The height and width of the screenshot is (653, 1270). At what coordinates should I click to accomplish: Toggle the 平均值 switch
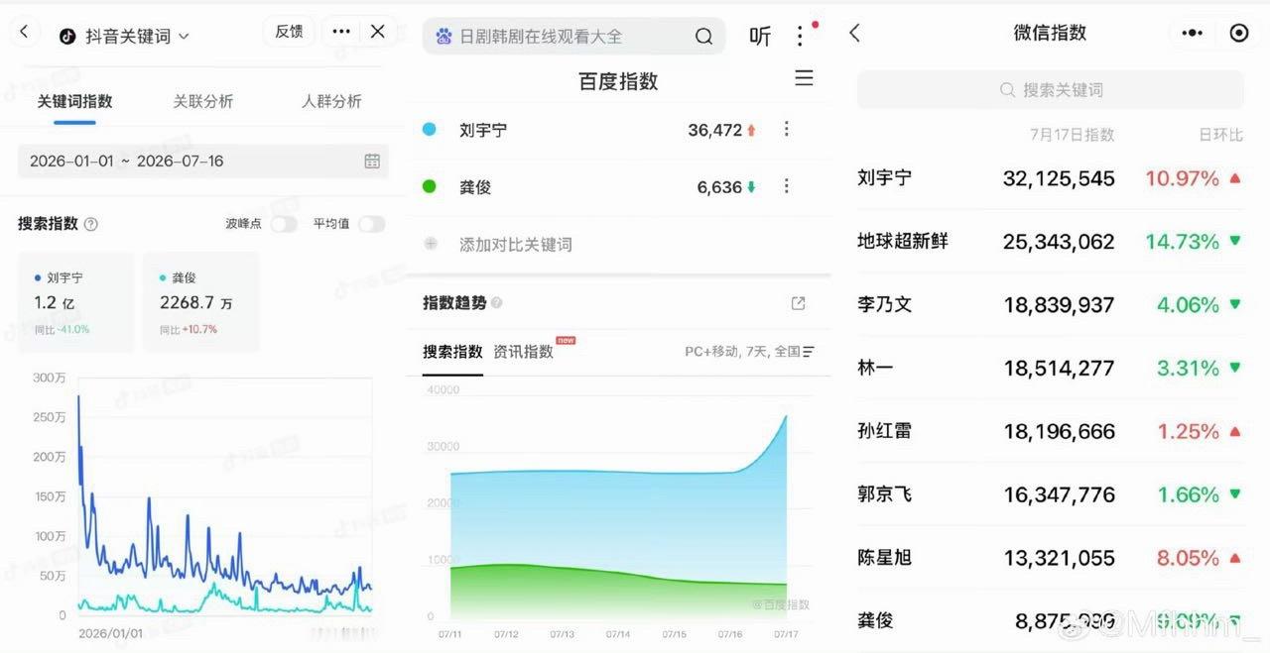pos(371,224)
